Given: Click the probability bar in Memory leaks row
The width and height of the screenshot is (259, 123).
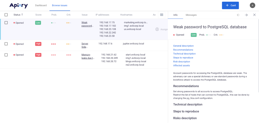Looking at the screenshot, I should click(x=54, y=55).
